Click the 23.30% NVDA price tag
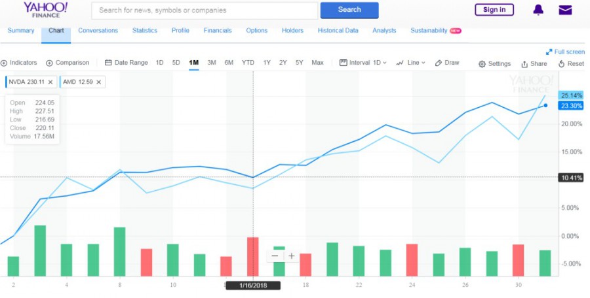 tap(570, 106)
